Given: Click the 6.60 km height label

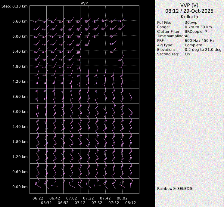Looking at the screenshot, I should point(20,21).
